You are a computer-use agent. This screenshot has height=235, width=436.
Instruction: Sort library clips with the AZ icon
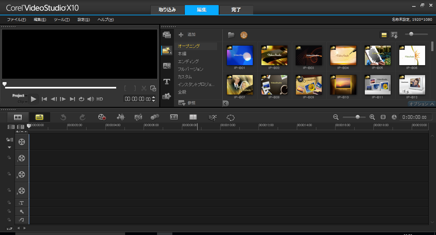click(x=394, y=35)
